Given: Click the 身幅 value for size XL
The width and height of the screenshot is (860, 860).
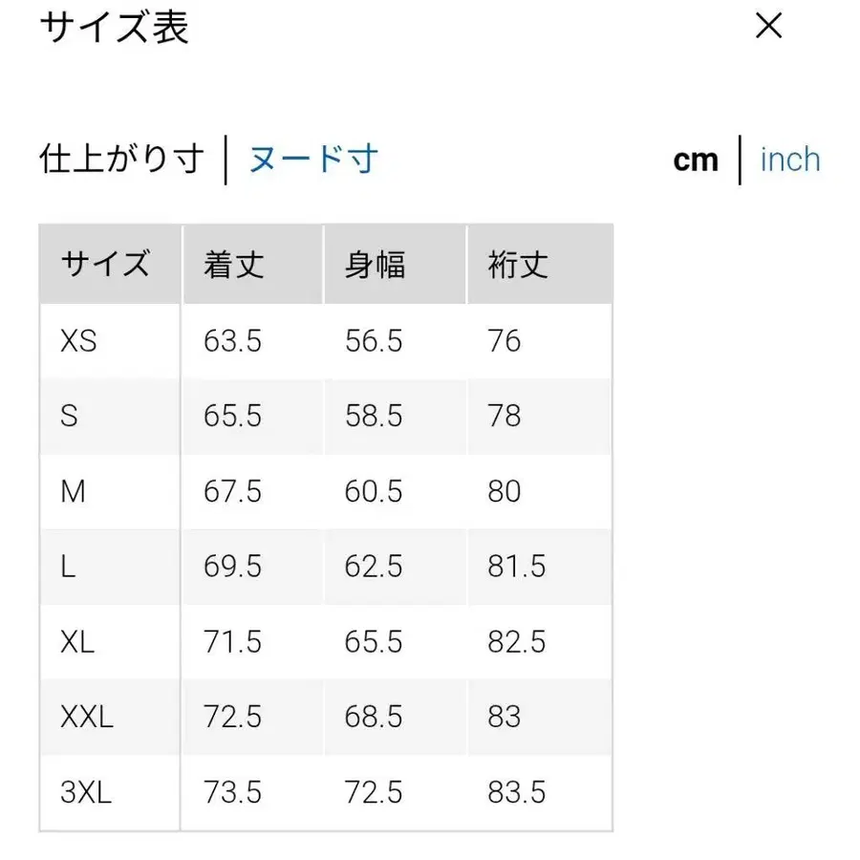Looking at the screenshot, I should (373, 642).
